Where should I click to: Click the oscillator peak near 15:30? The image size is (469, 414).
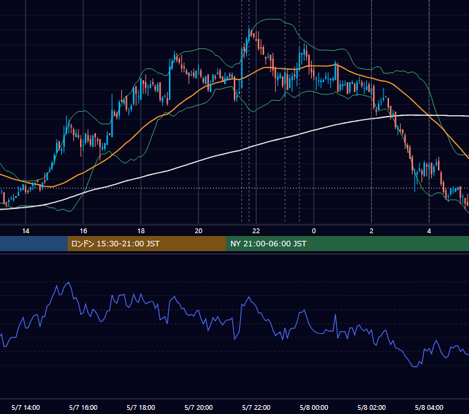[69, 282]
